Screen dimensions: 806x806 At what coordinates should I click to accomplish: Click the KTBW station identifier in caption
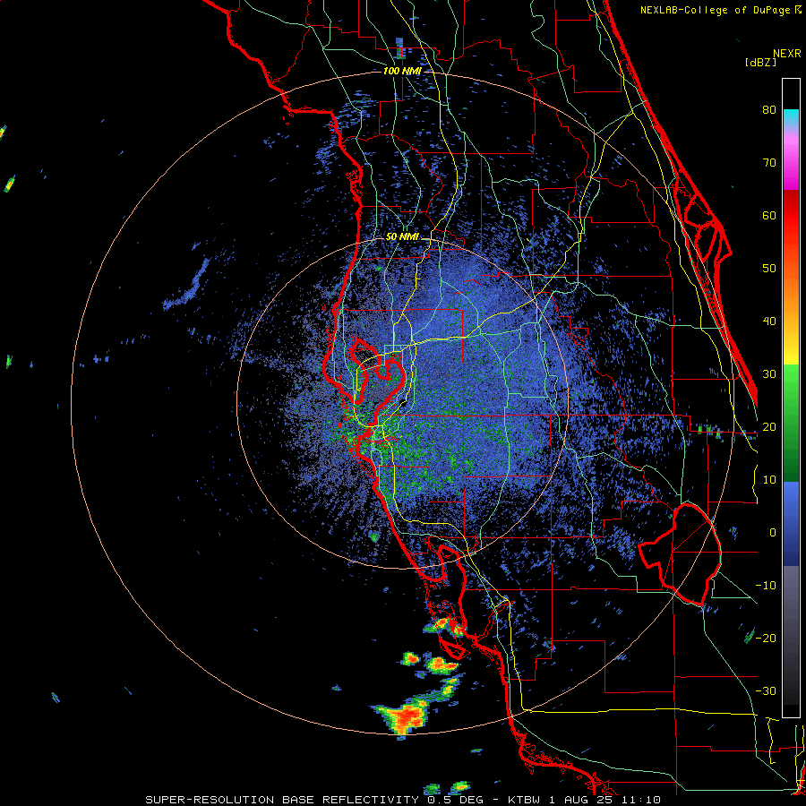click(x=525, y=800)
